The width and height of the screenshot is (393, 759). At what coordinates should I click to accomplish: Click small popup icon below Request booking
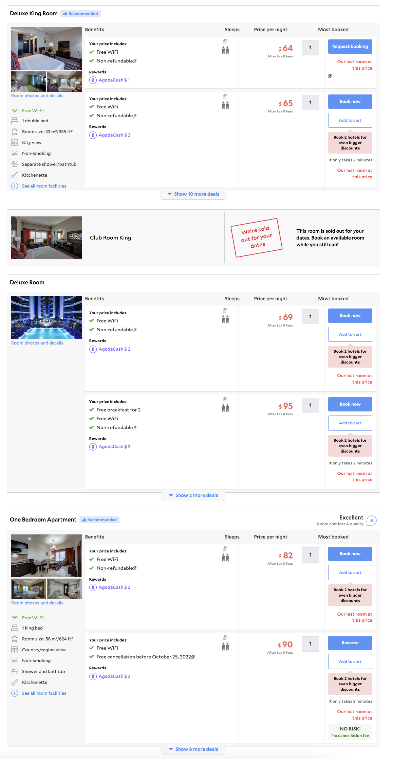[330, 76]
